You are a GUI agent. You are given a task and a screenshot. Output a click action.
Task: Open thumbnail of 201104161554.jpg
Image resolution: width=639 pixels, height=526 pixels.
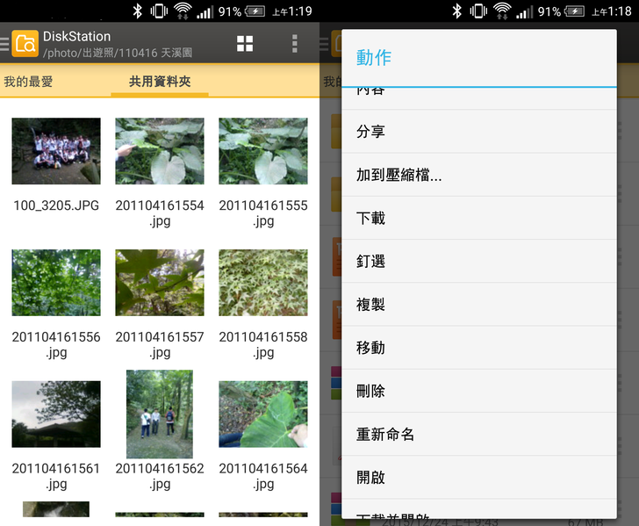pos(160,151)
